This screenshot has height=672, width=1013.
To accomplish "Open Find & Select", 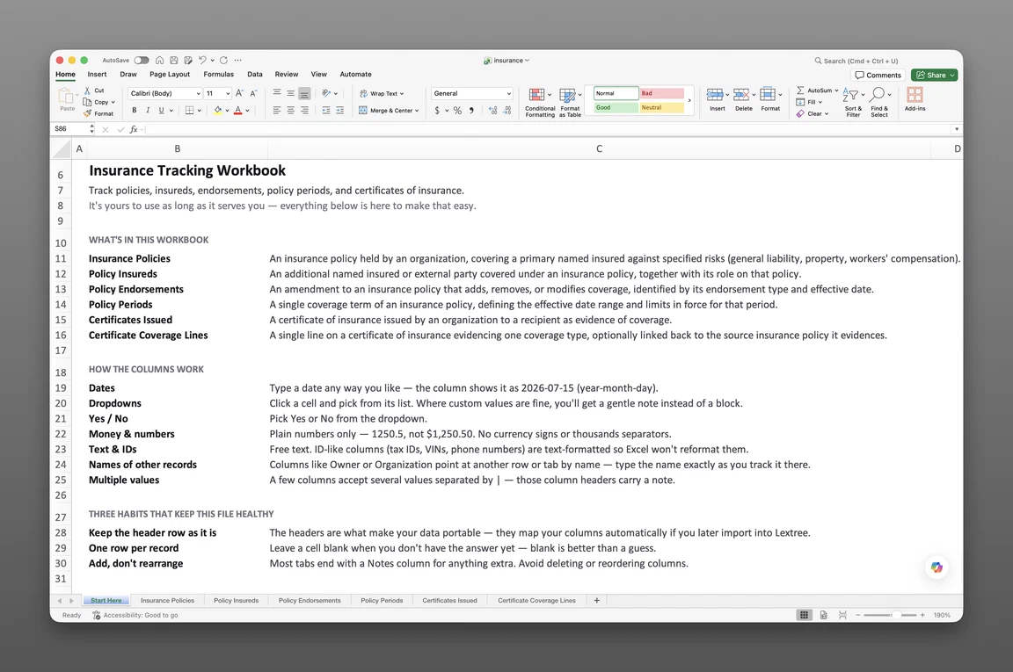I will (x=879, y=103).
